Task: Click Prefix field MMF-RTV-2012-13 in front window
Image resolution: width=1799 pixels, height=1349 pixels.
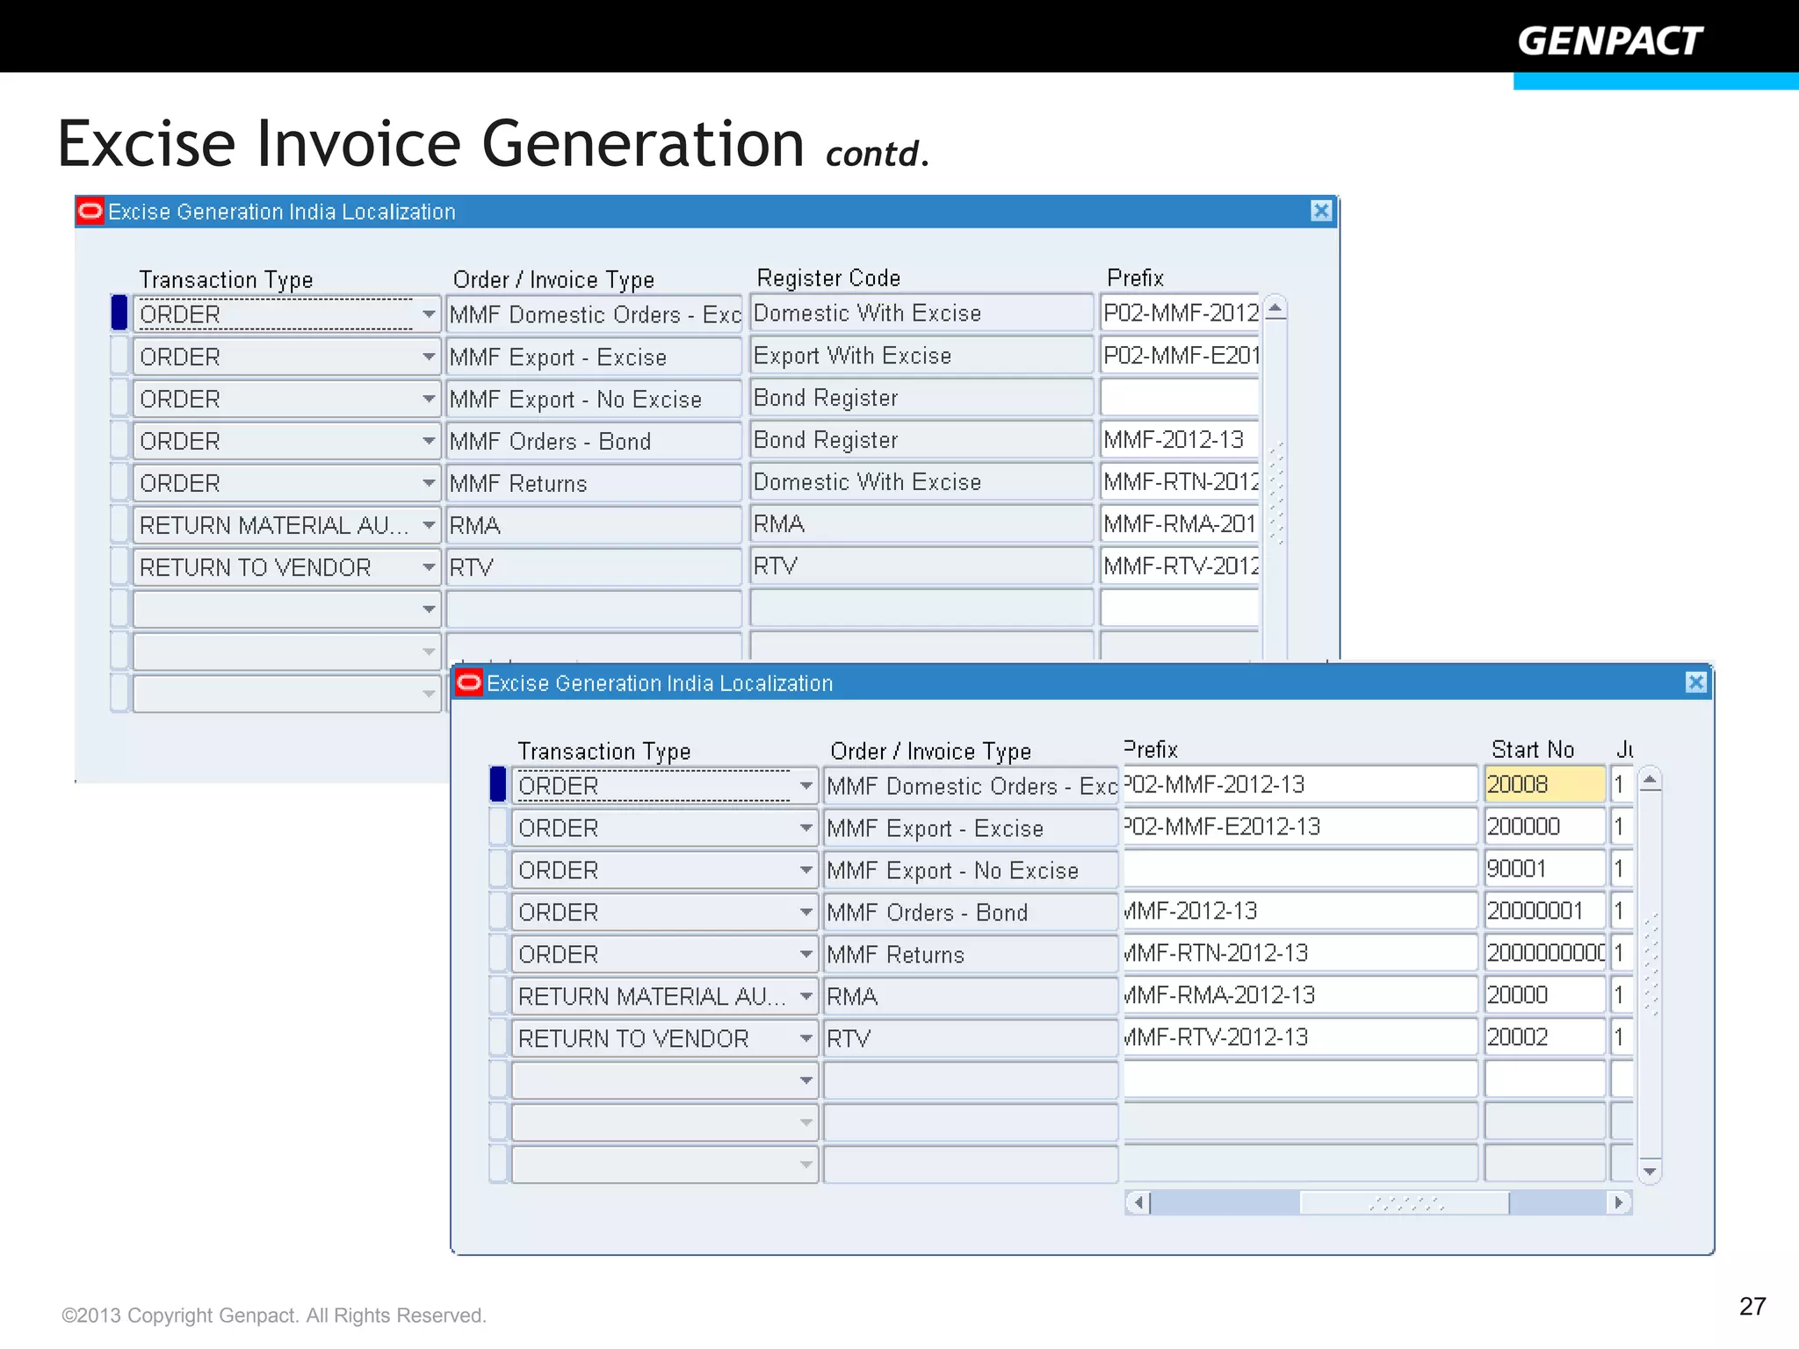Action: [1300, 1037]
